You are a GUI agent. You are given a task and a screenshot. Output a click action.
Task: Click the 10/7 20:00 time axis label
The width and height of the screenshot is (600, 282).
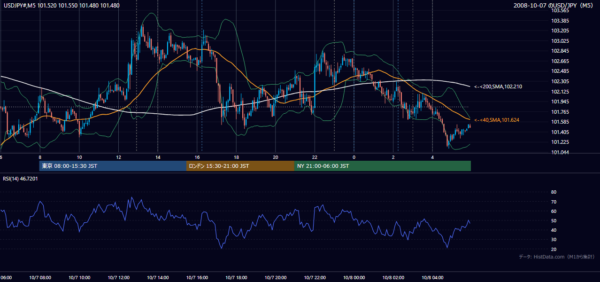point(275,278)
